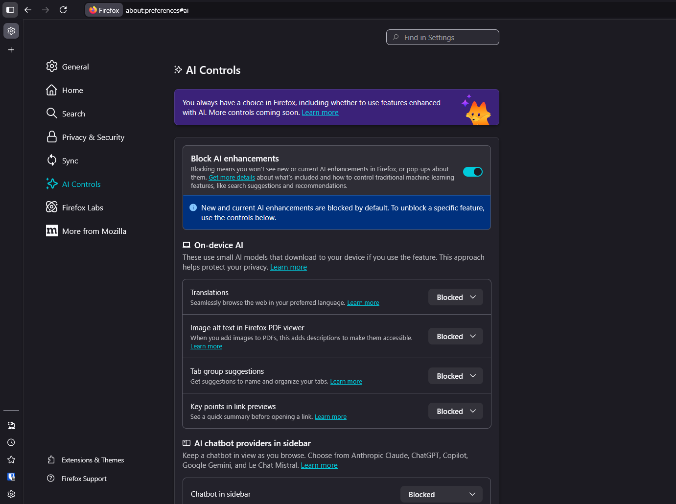This screenshot has width=676, height=504.
Task: Open the Bitwarden shield sidebar icon
Action: (x=11, y=477)
